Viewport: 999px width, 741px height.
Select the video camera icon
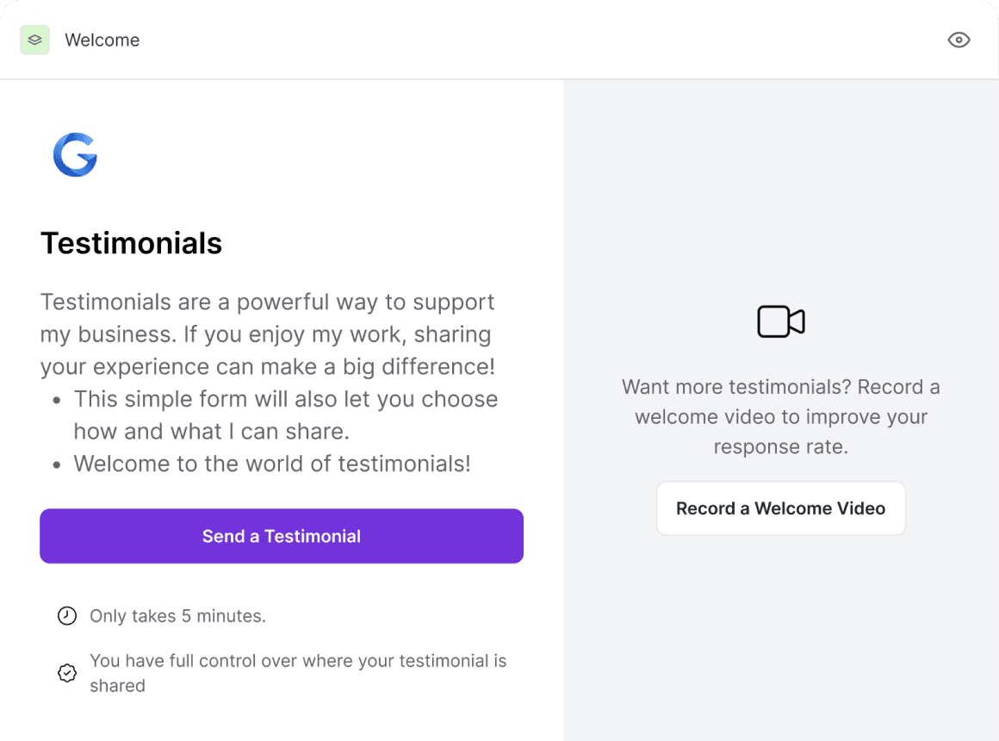click(x=780, y=321)
